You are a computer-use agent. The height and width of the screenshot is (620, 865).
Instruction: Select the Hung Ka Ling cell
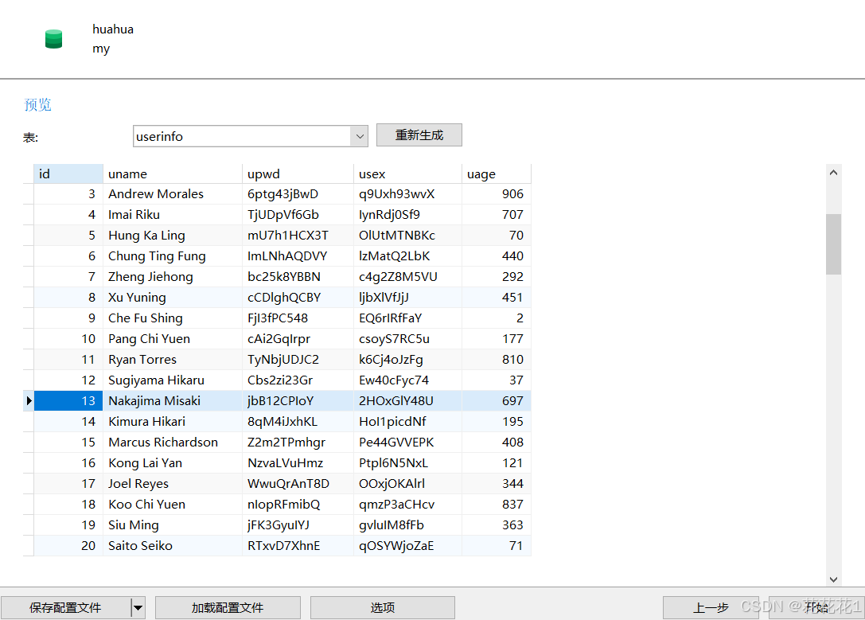click(x=173, y=236)
